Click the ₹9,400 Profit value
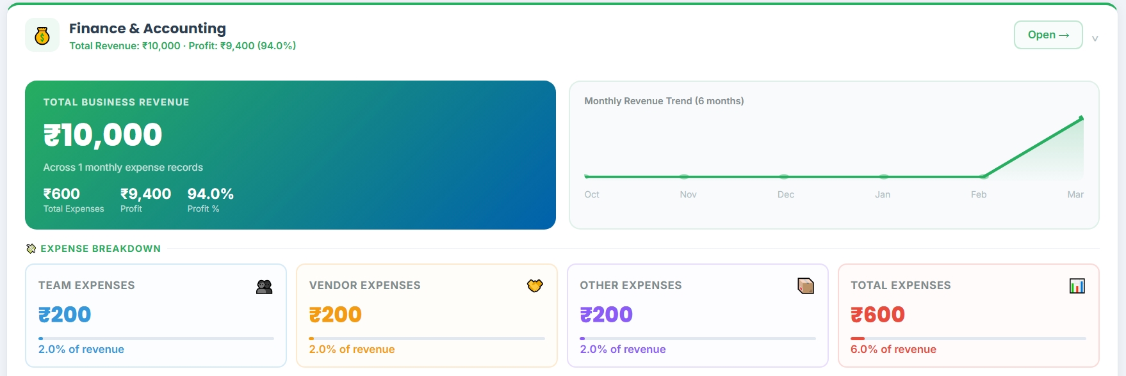This screenshot has height=376, width=1126. pyautogui.click(x=146, y=194)
